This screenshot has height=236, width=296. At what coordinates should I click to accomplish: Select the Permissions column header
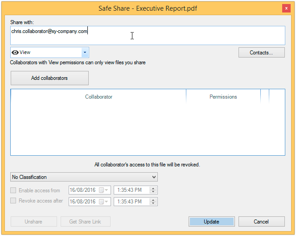pyautogui.click(x=223, y=97)
